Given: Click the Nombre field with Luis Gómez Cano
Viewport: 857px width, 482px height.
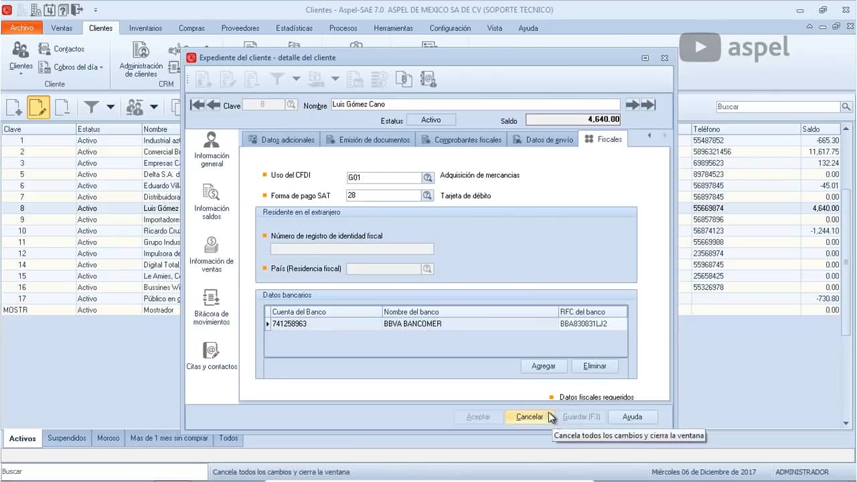Looking at the screenshot, I should tap(475, 104).
